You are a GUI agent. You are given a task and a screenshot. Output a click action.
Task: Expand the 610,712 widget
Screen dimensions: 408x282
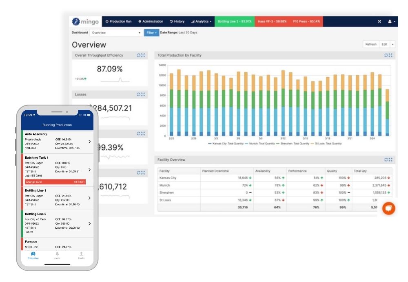coord(143,173)
